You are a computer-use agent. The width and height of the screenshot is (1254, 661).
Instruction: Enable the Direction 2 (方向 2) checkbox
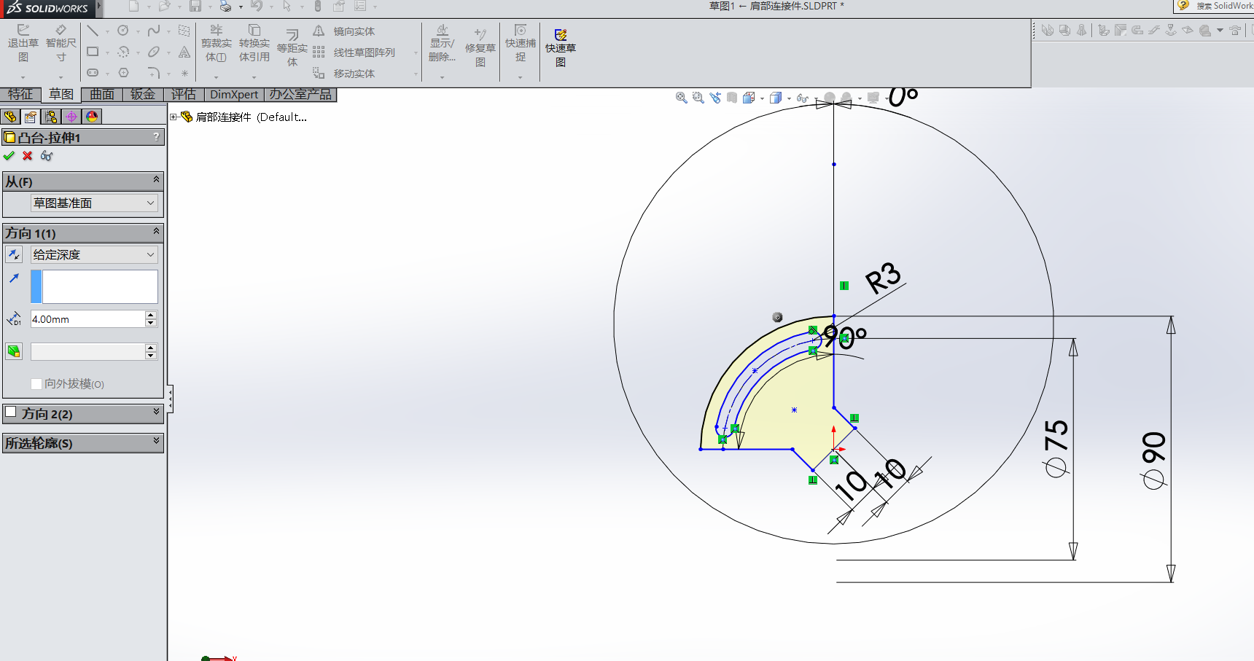tap(11, 412)
